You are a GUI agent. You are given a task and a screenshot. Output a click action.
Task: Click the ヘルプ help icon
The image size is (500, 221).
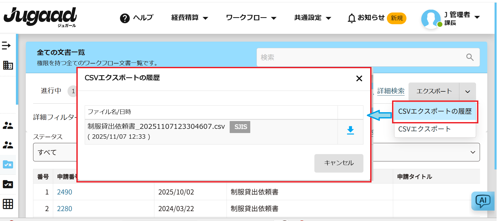coord(125,18)
